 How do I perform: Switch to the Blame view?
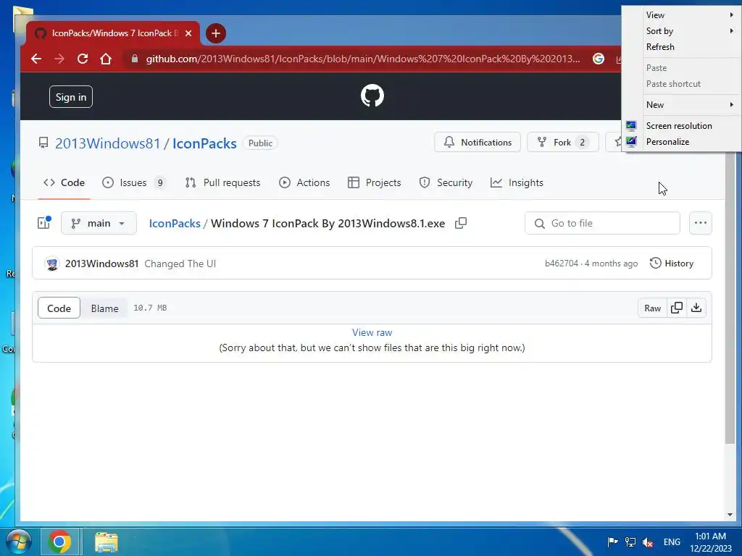click(x=104, y=308)
